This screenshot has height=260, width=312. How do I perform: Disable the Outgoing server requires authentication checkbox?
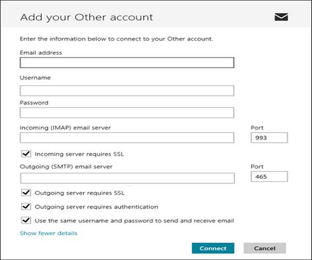click(x=24, y=207)
